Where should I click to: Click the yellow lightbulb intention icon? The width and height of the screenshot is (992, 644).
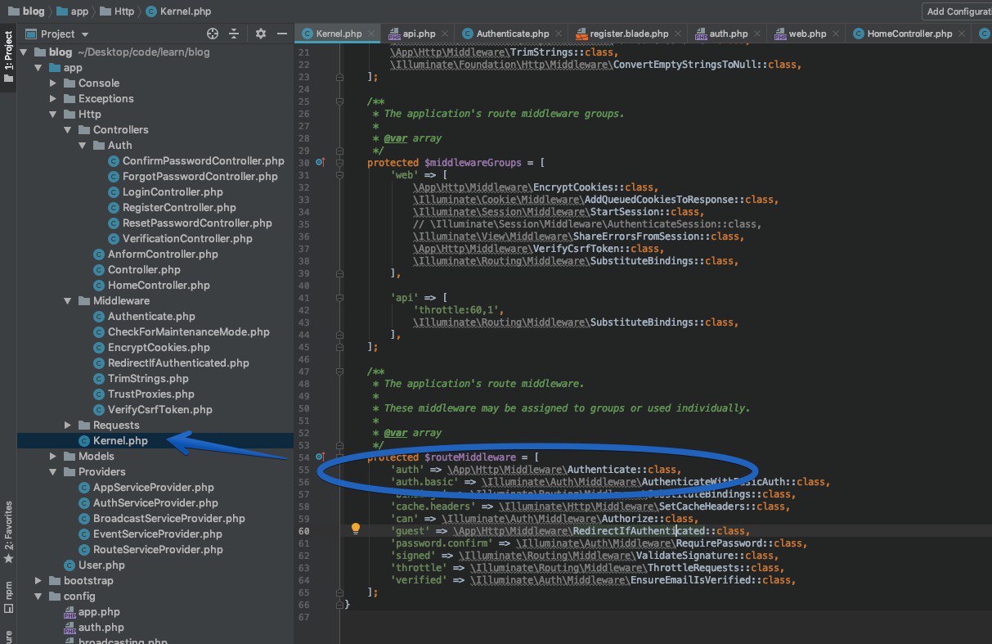coord(356,529)
